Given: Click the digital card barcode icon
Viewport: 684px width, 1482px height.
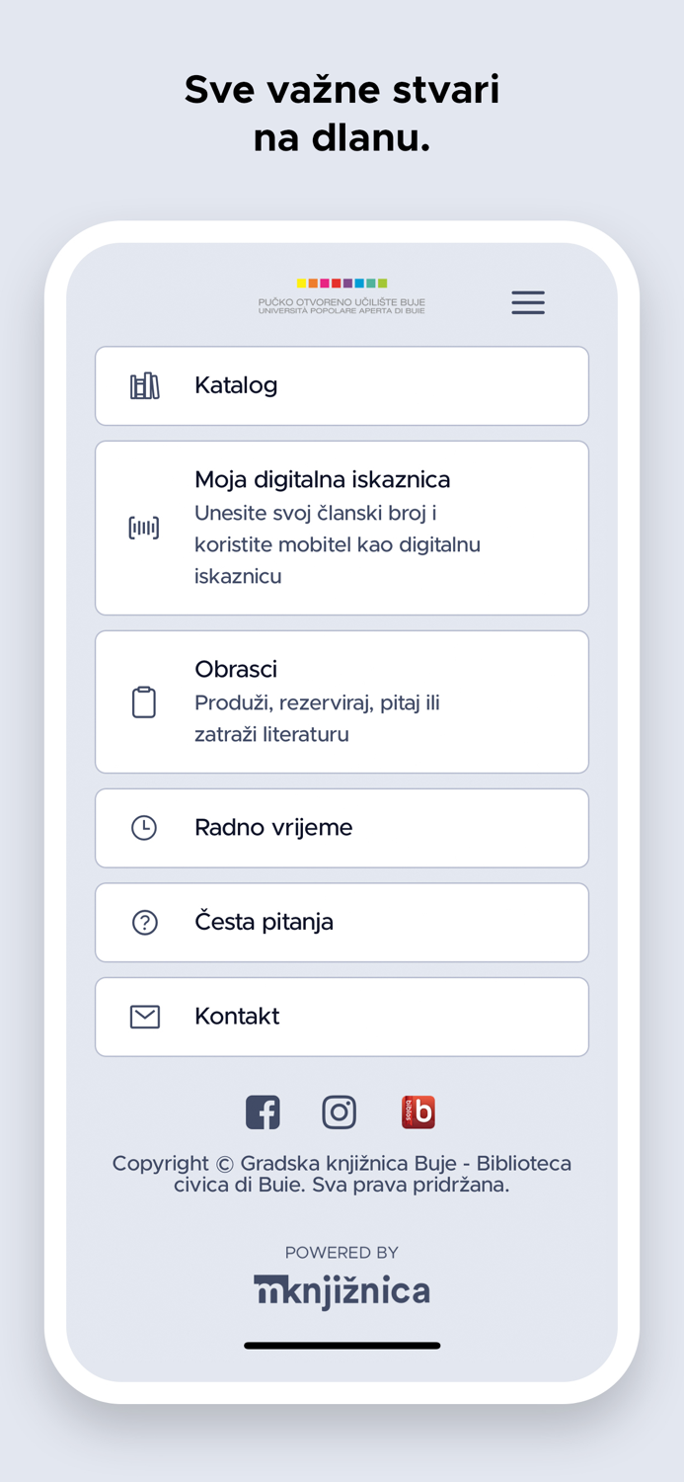Looking at the screenshot, I should coord(144,527).
